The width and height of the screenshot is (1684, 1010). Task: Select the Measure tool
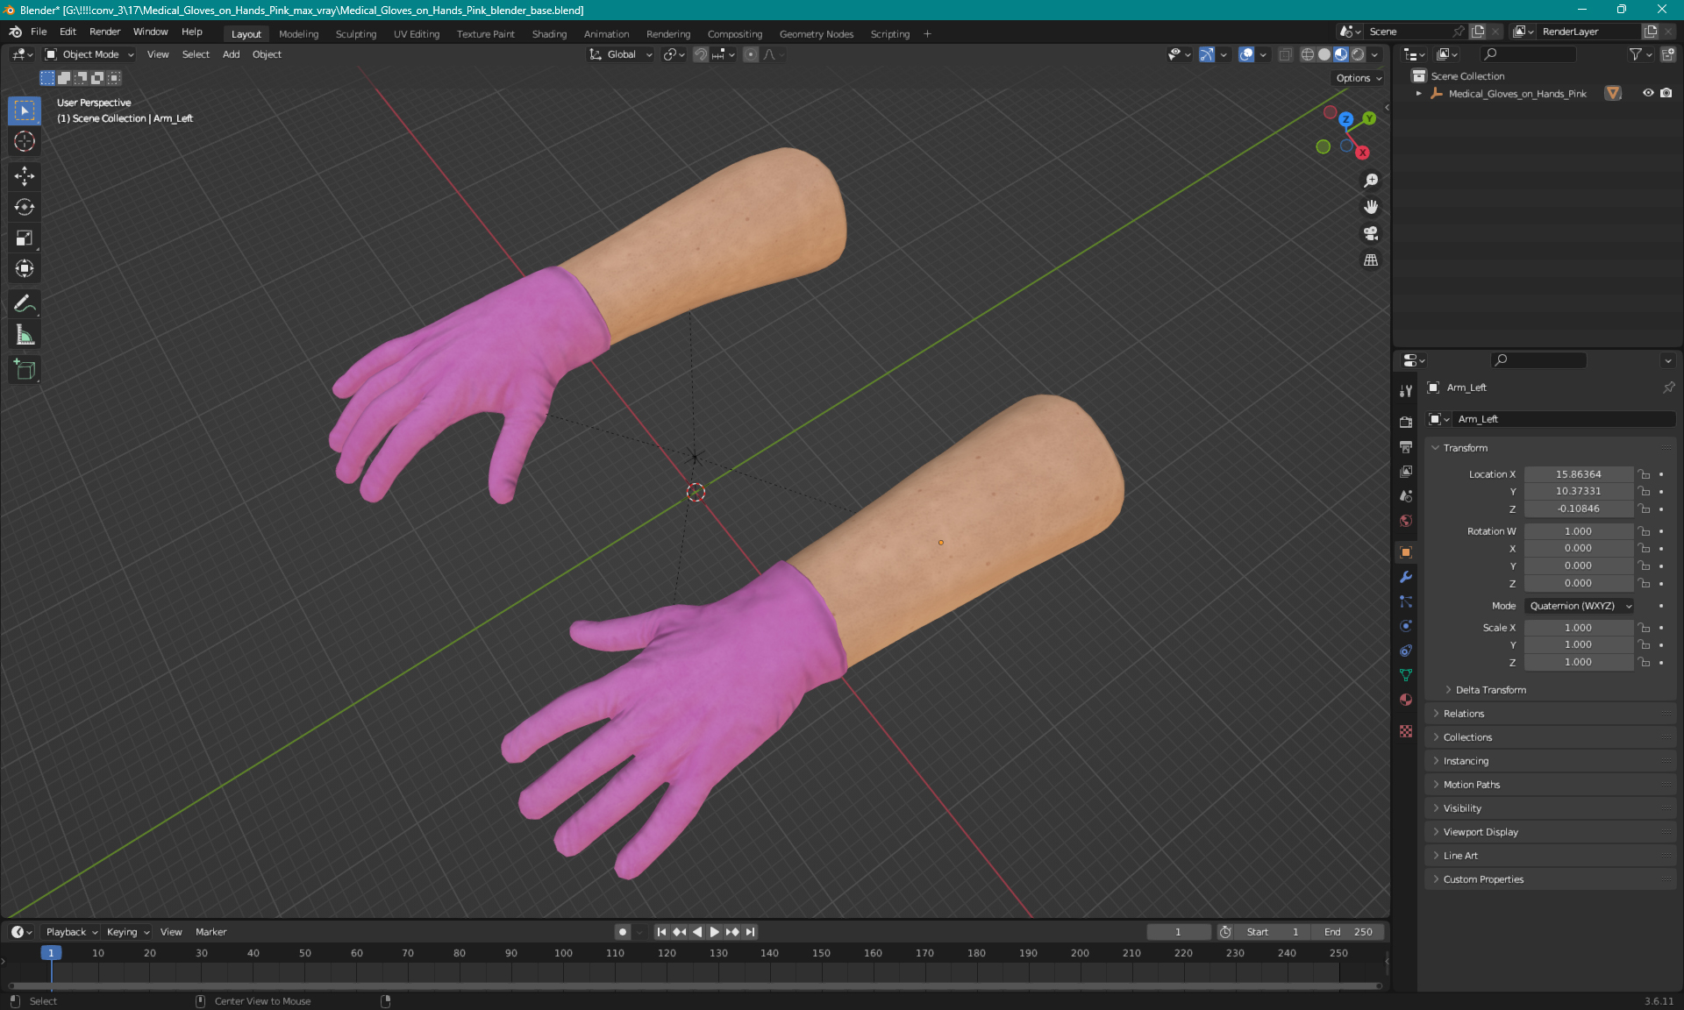point(25,334)
